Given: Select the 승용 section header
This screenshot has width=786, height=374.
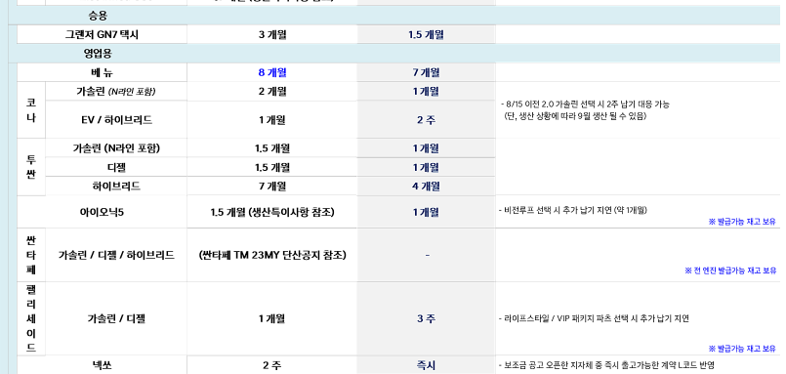Looking at the screenshot, I should click(99, 16).
